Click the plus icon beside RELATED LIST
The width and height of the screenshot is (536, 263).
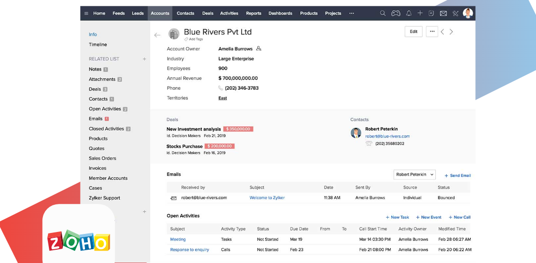point(144,59)
